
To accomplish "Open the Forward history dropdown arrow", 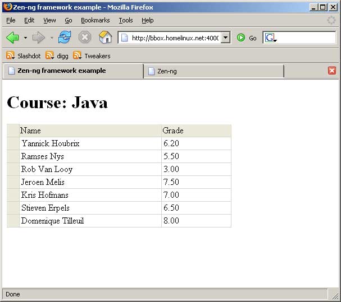I will [x=52, y=38].
